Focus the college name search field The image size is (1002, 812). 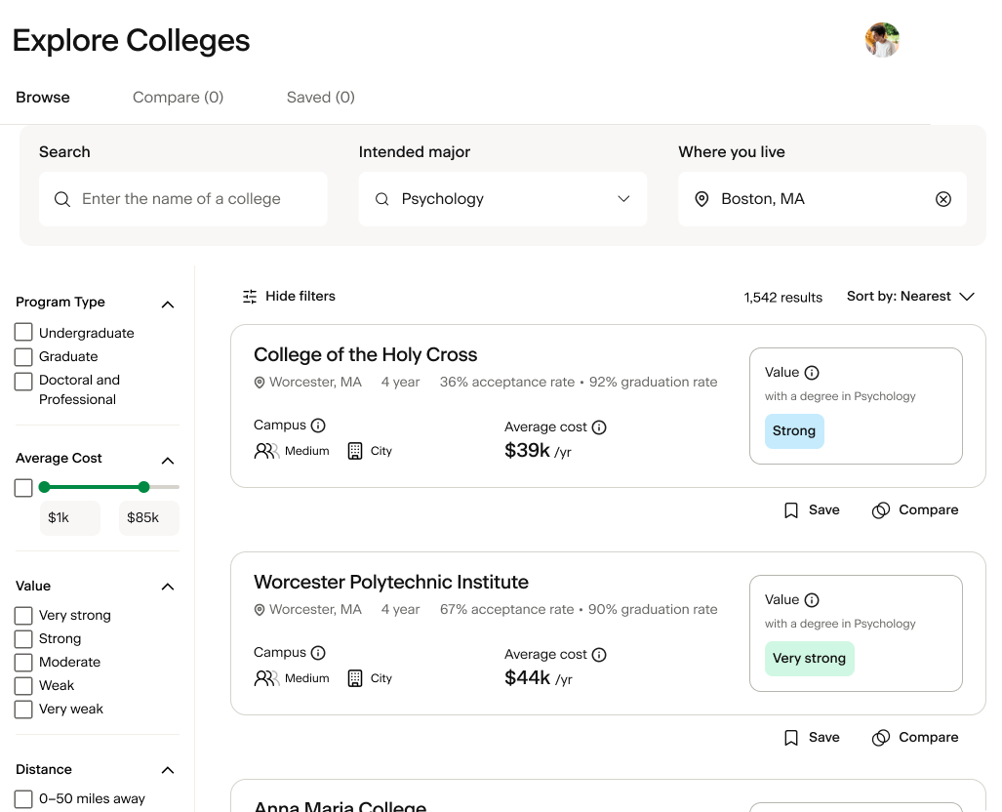click(x=183, y=199)
